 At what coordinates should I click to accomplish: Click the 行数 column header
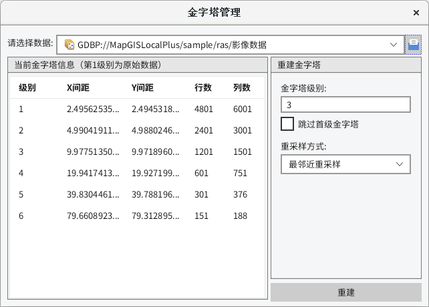[x=203, y=87]
